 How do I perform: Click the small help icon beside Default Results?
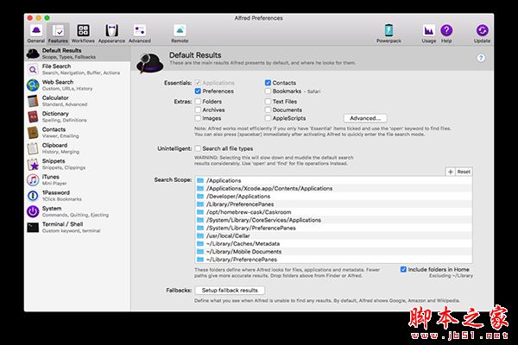[481, 58]
